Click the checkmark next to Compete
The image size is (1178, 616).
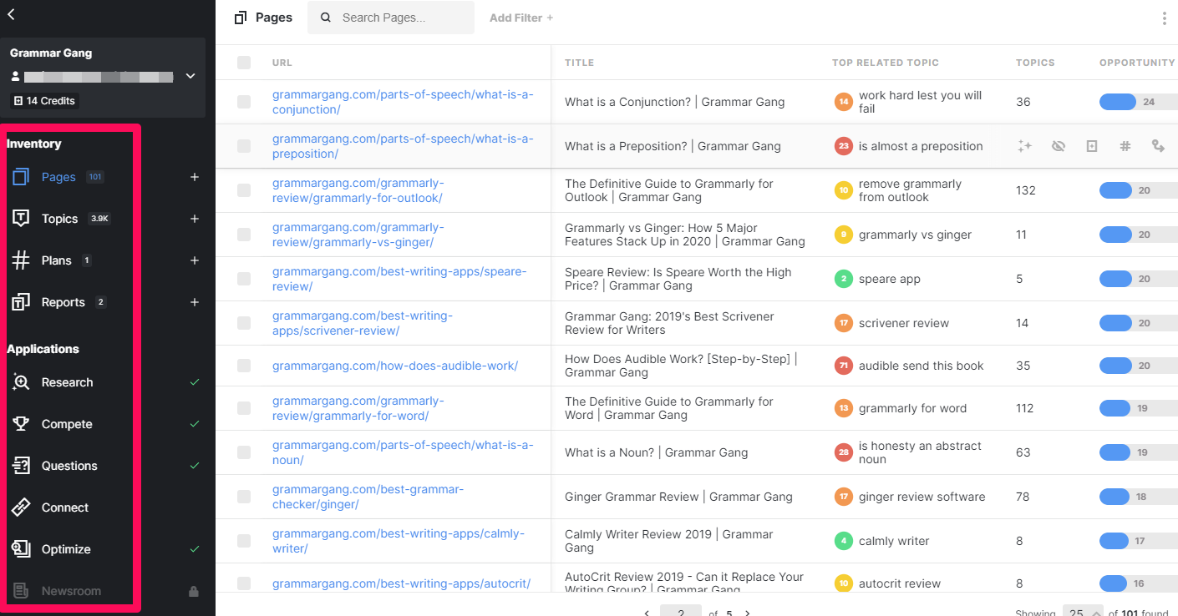click(x=195, y=424)
